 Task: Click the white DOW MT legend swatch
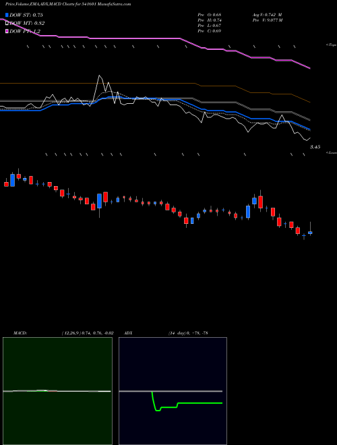coord(7,24)
